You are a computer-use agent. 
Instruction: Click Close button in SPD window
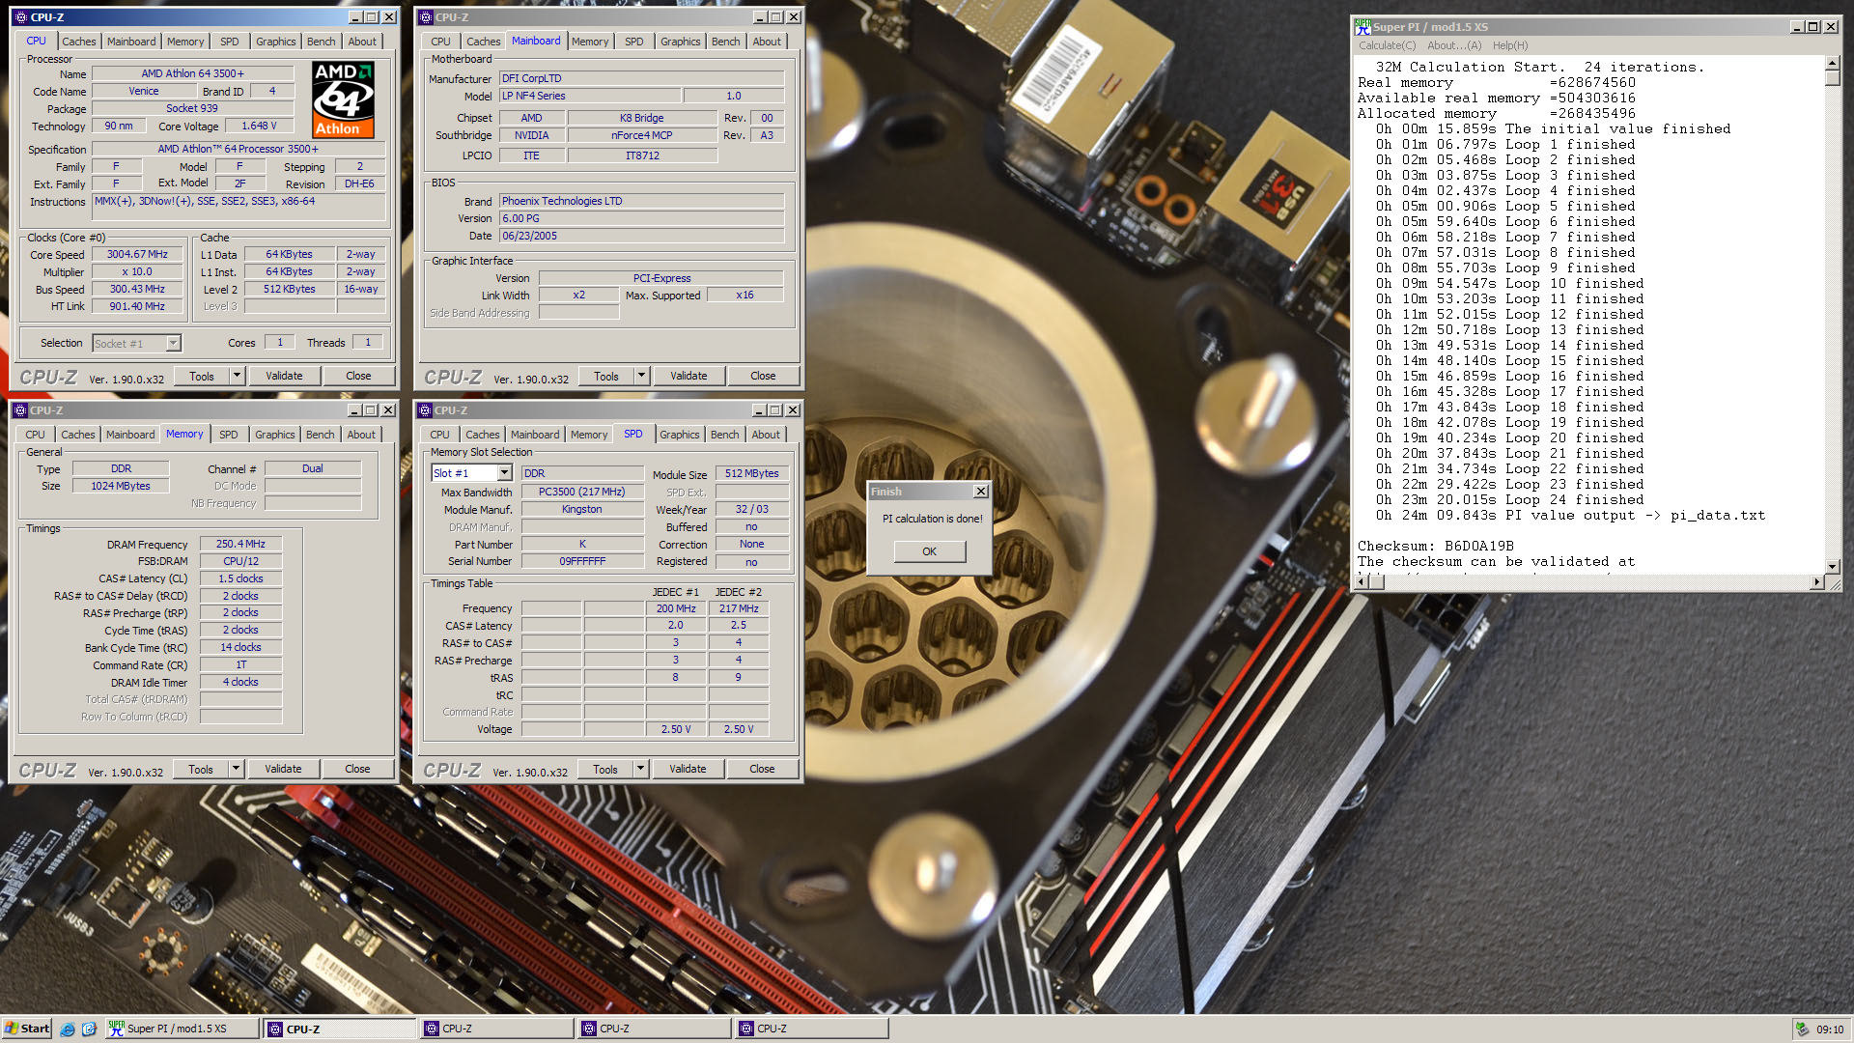pyautogui.click(x=762, y=769)
